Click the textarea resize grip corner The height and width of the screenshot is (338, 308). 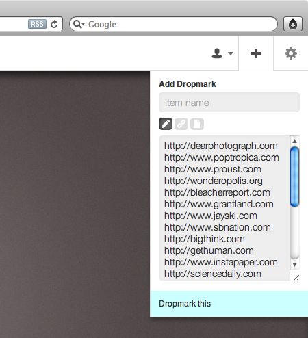[x=296, y=277]
